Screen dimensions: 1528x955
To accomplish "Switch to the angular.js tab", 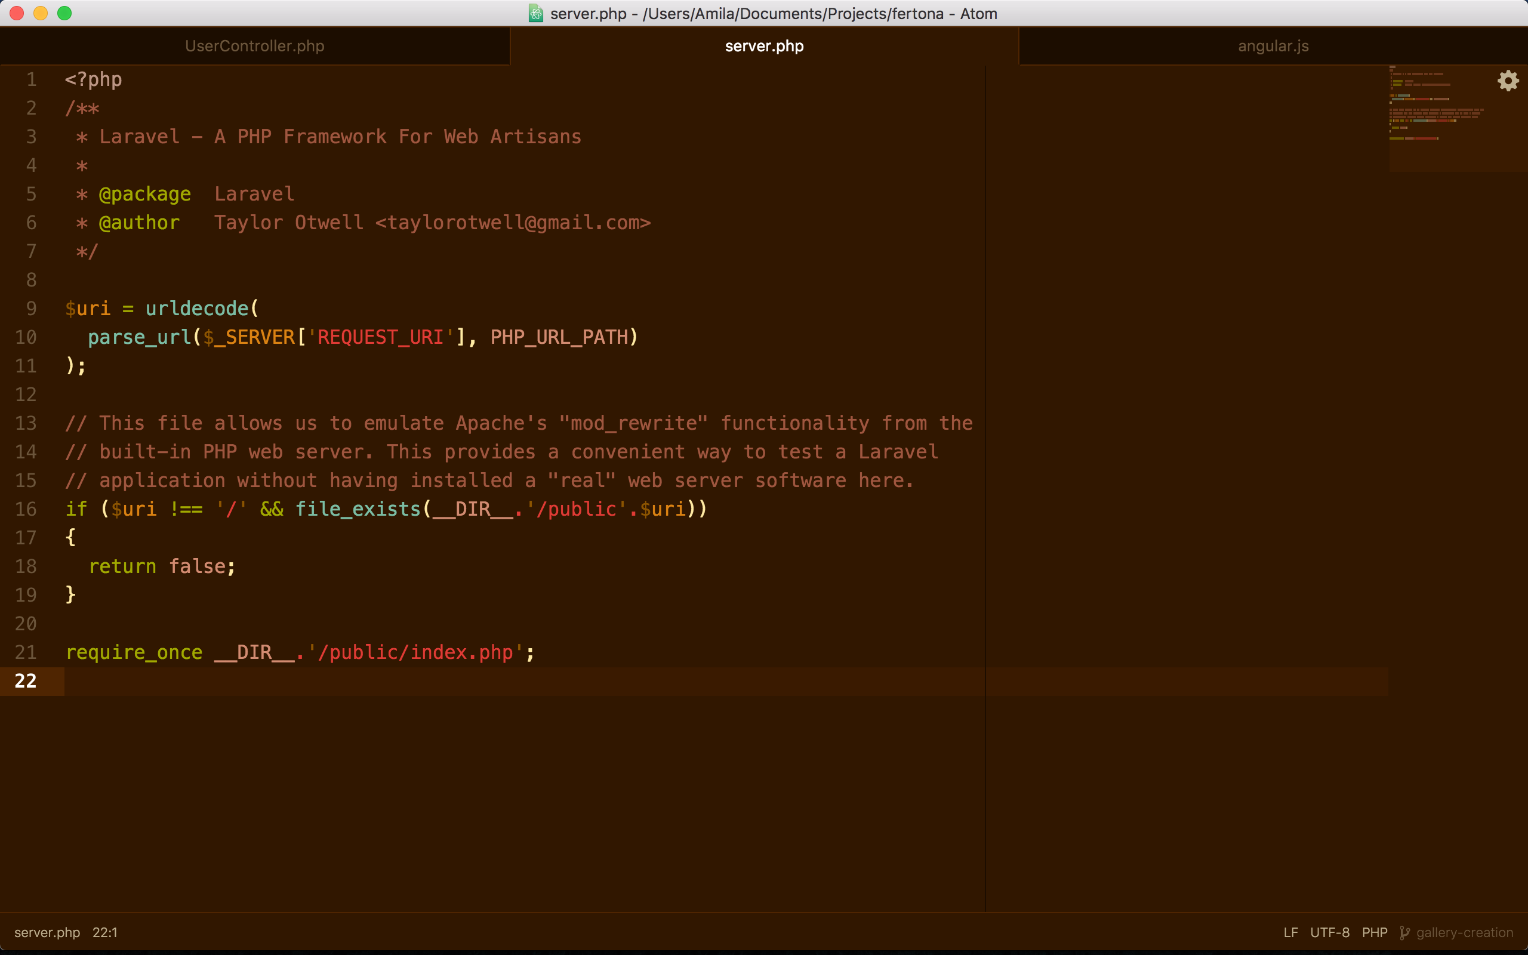I will (1273, 46).
